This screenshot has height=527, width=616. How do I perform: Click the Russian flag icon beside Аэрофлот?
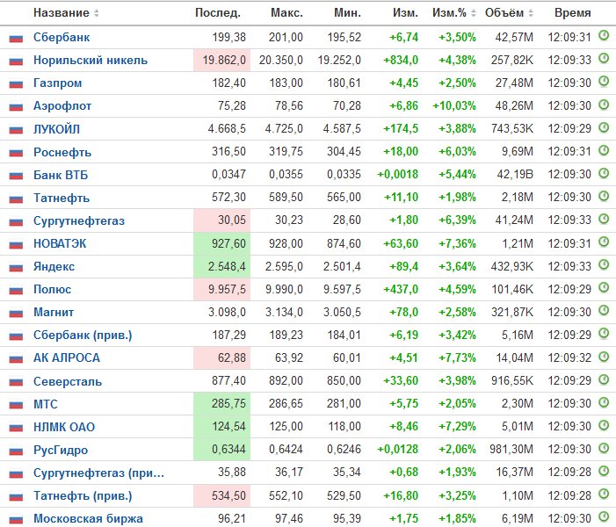(16, 107)
